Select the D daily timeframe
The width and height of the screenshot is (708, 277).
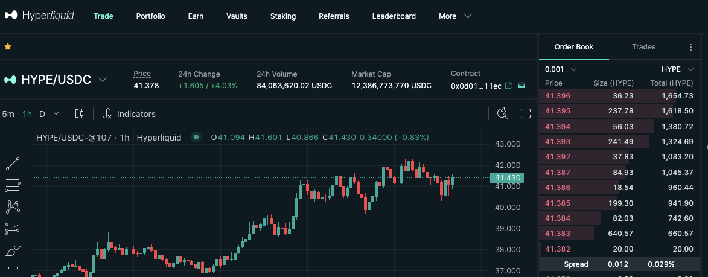pos(42,114)
